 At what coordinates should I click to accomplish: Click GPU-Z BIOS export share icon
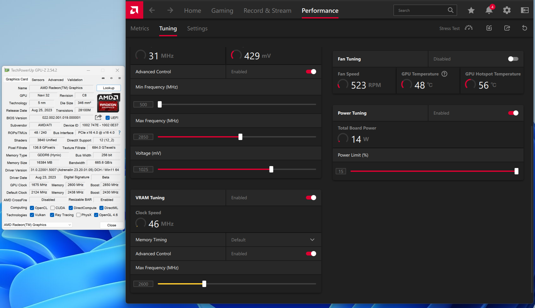pyautogui.click(x=98, y=117)
